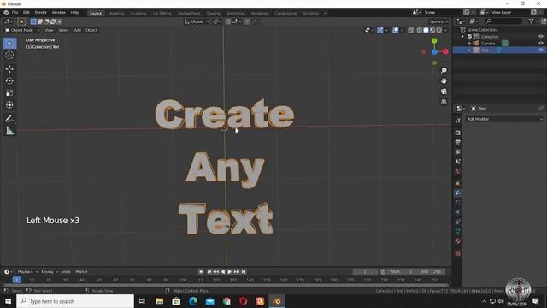547x308 pixels.
Task: Select the Rotate tool
Action: [x=9, y=80]
